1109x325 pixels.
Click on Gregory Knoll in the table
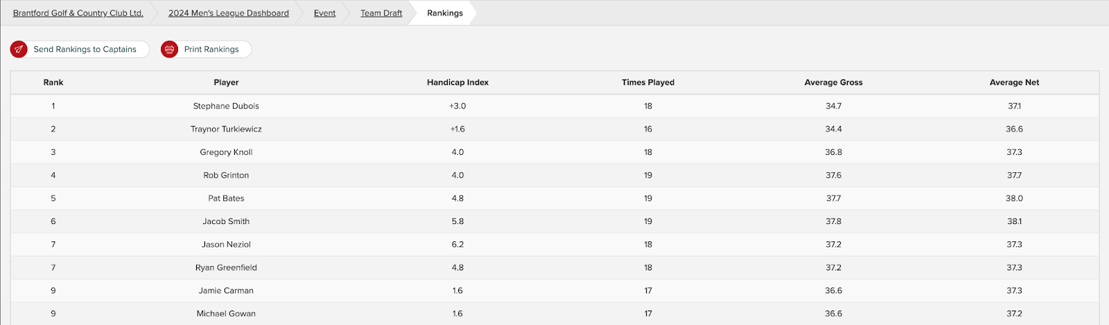226,152
